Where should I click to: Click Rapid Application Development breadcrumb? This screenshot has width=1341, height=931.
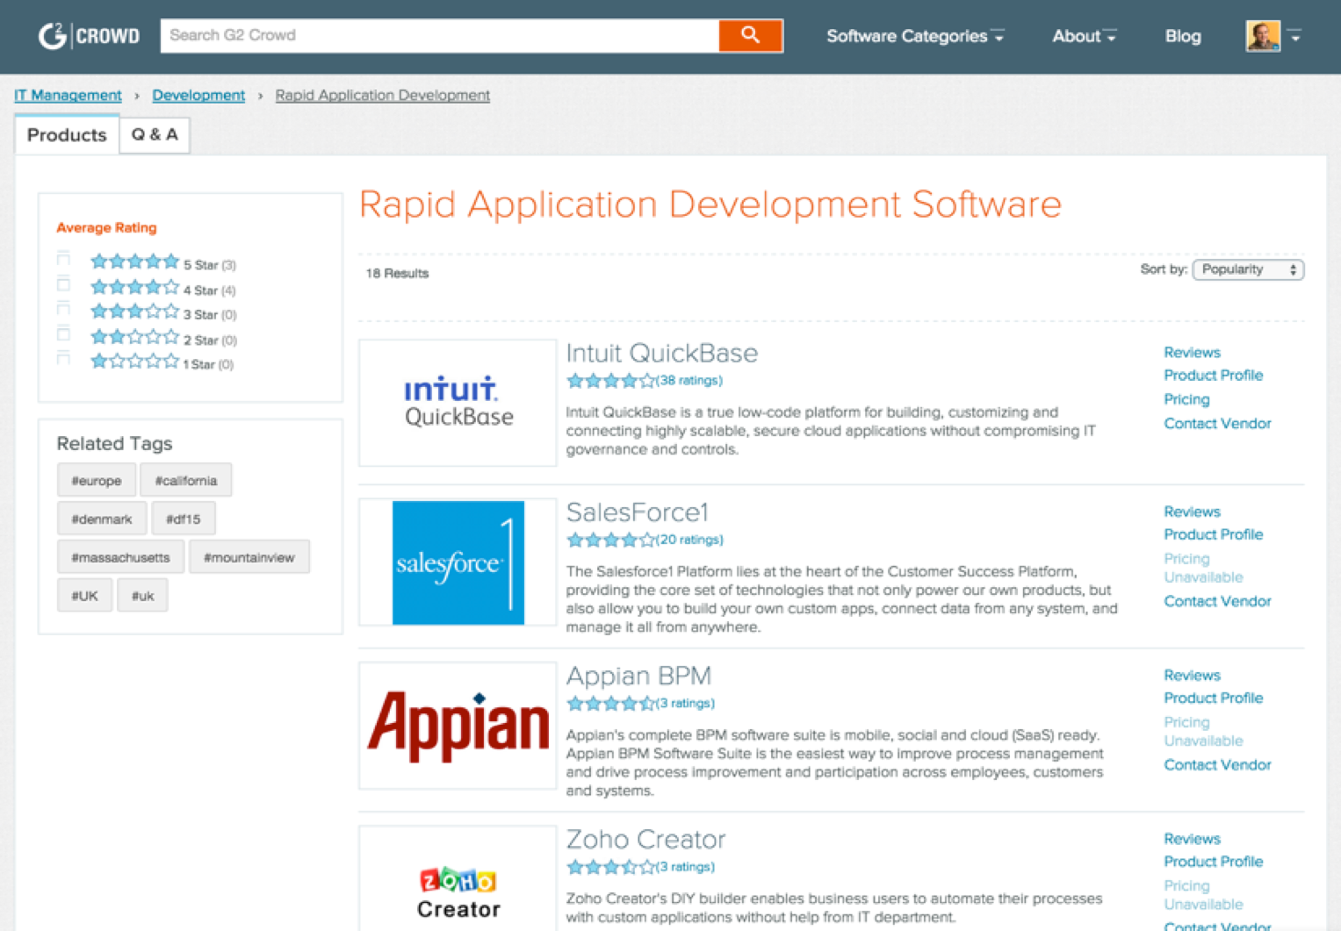(383, 95)
